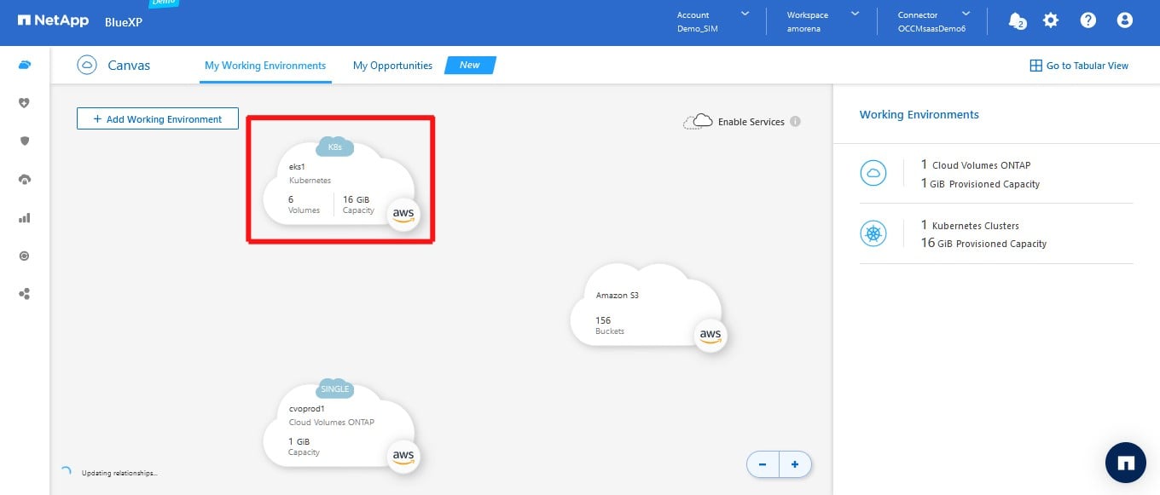The width and height of the screenshot is (1160, 495).
Task: Open the chat widget icon
Action: (1125, 463)
